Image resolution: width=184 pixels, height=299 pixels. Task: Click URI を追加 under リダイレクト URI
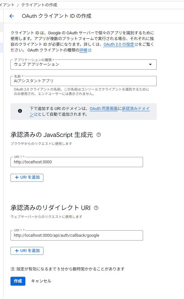click(27, 251)
